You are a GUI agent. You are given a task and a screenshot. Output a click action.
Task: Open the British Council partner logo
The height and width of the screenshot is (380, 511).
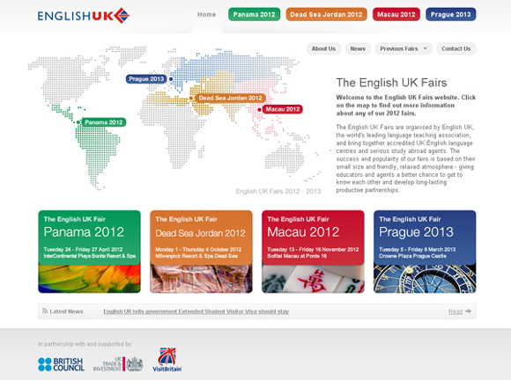pyautogui.click(x=62, y=364)
